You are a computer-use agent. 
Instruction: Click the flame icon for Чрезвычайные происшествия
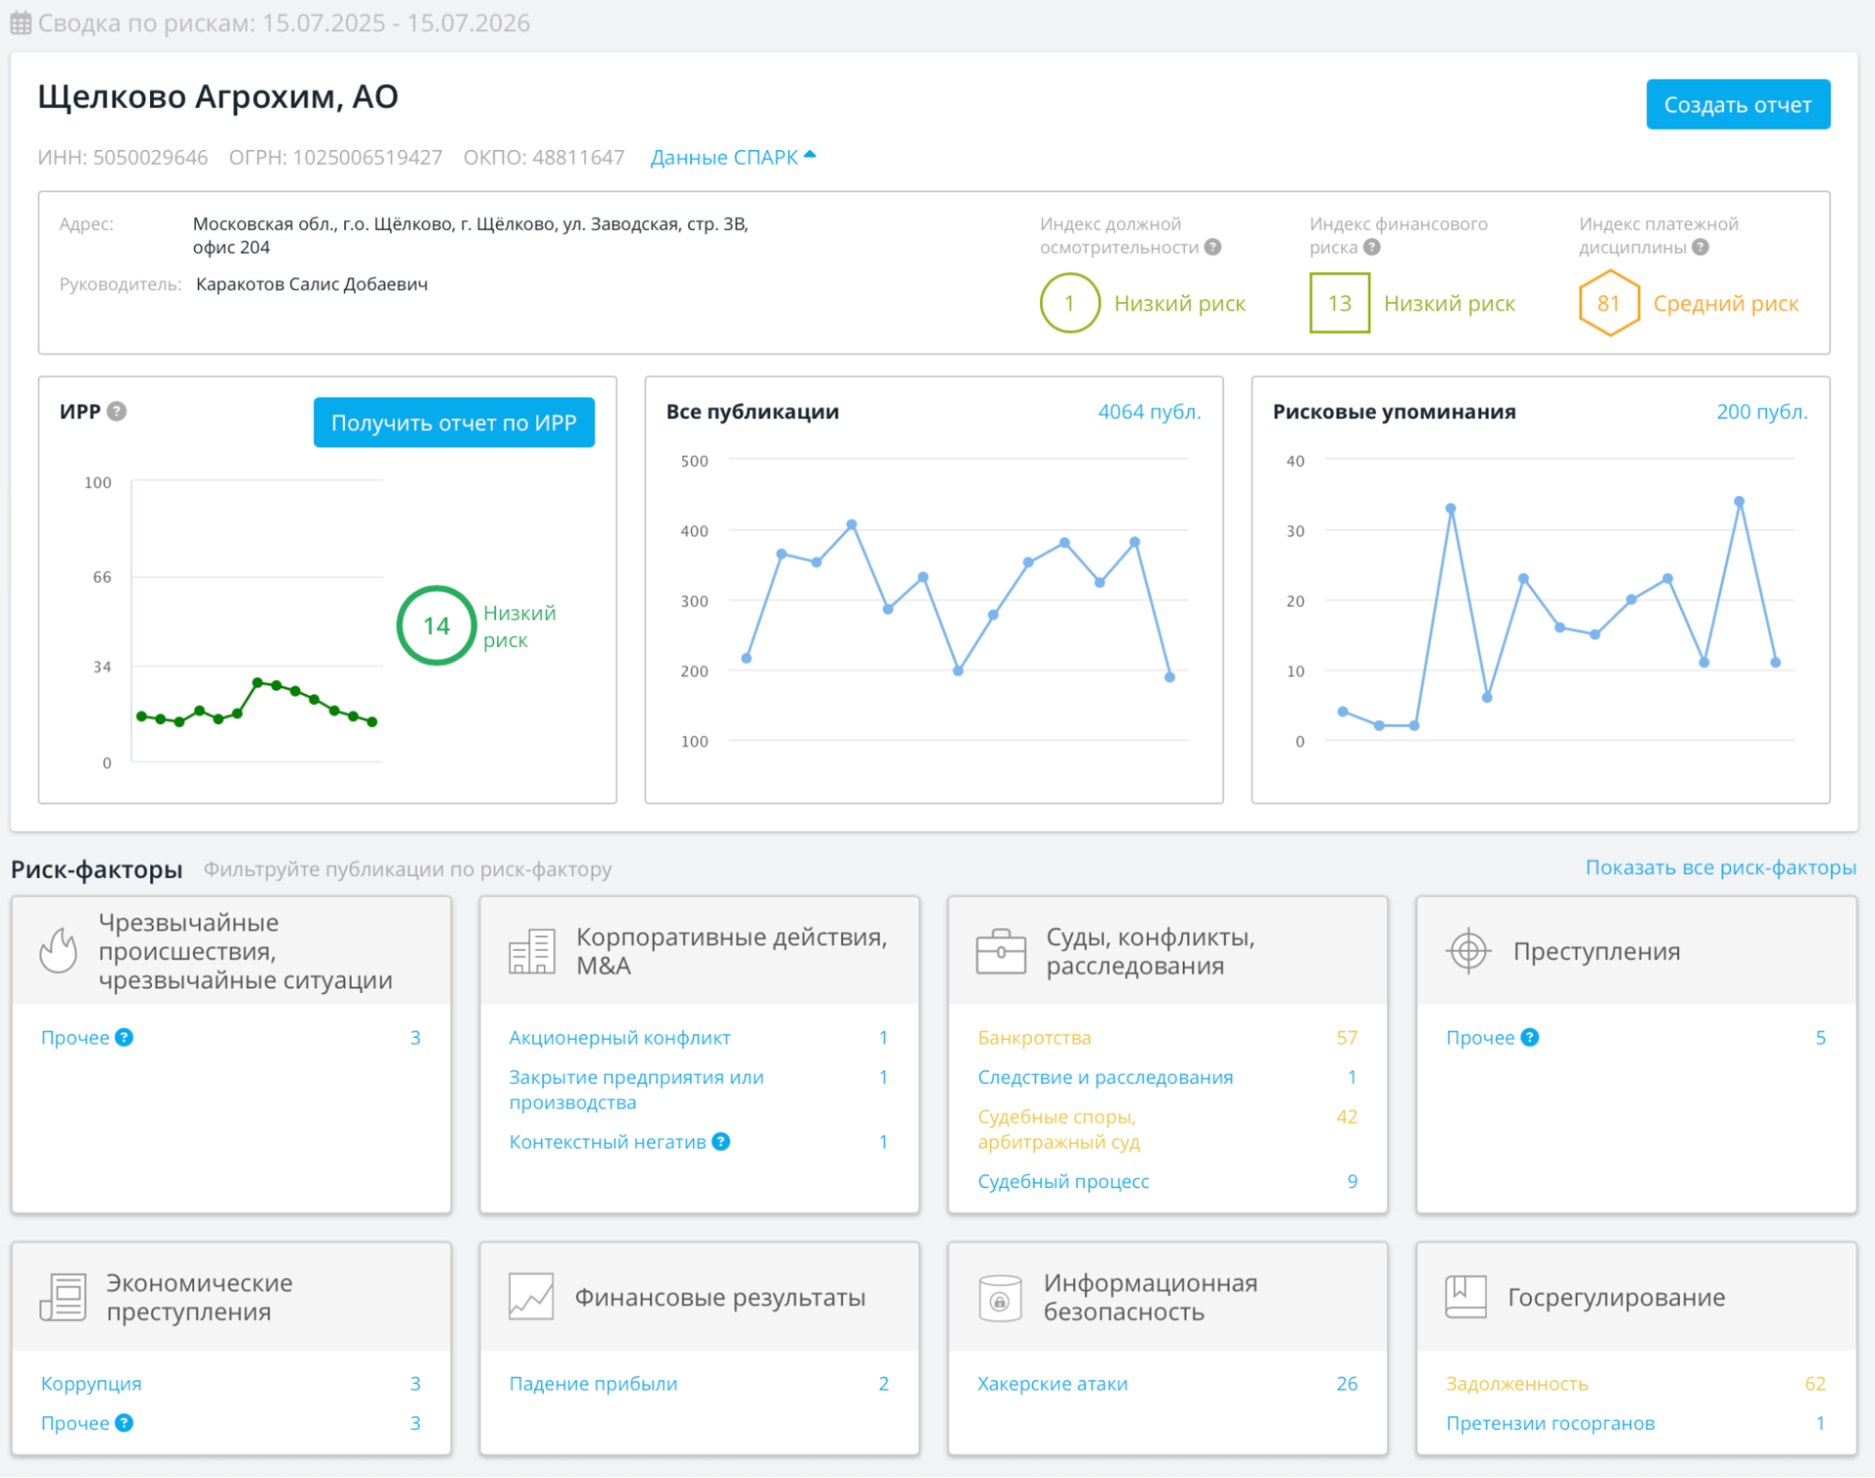point(58,951)
